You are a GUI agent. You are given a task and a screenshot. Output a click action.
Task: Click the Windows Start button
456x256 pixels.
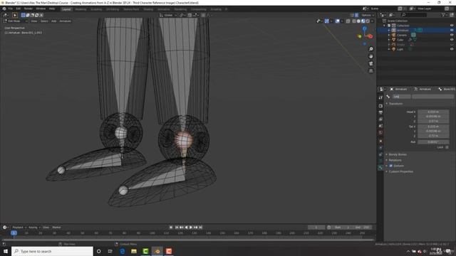click(6, 251)
